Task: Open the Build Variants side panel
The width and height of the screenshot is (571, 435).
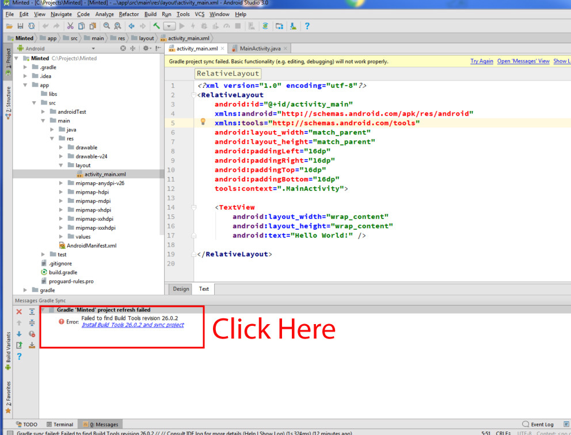Action: (8, 351)
